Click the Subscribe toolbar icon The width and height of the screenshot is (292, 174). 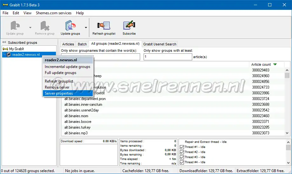[x=129, y=25]
